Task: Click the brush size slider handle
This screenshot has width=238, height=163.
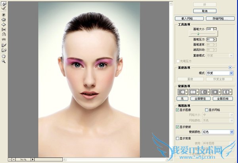Action: (x=198, y=34)
